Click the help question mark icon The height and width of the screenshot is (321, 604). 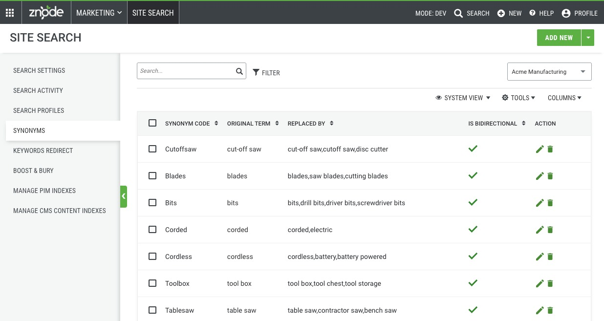533,13
